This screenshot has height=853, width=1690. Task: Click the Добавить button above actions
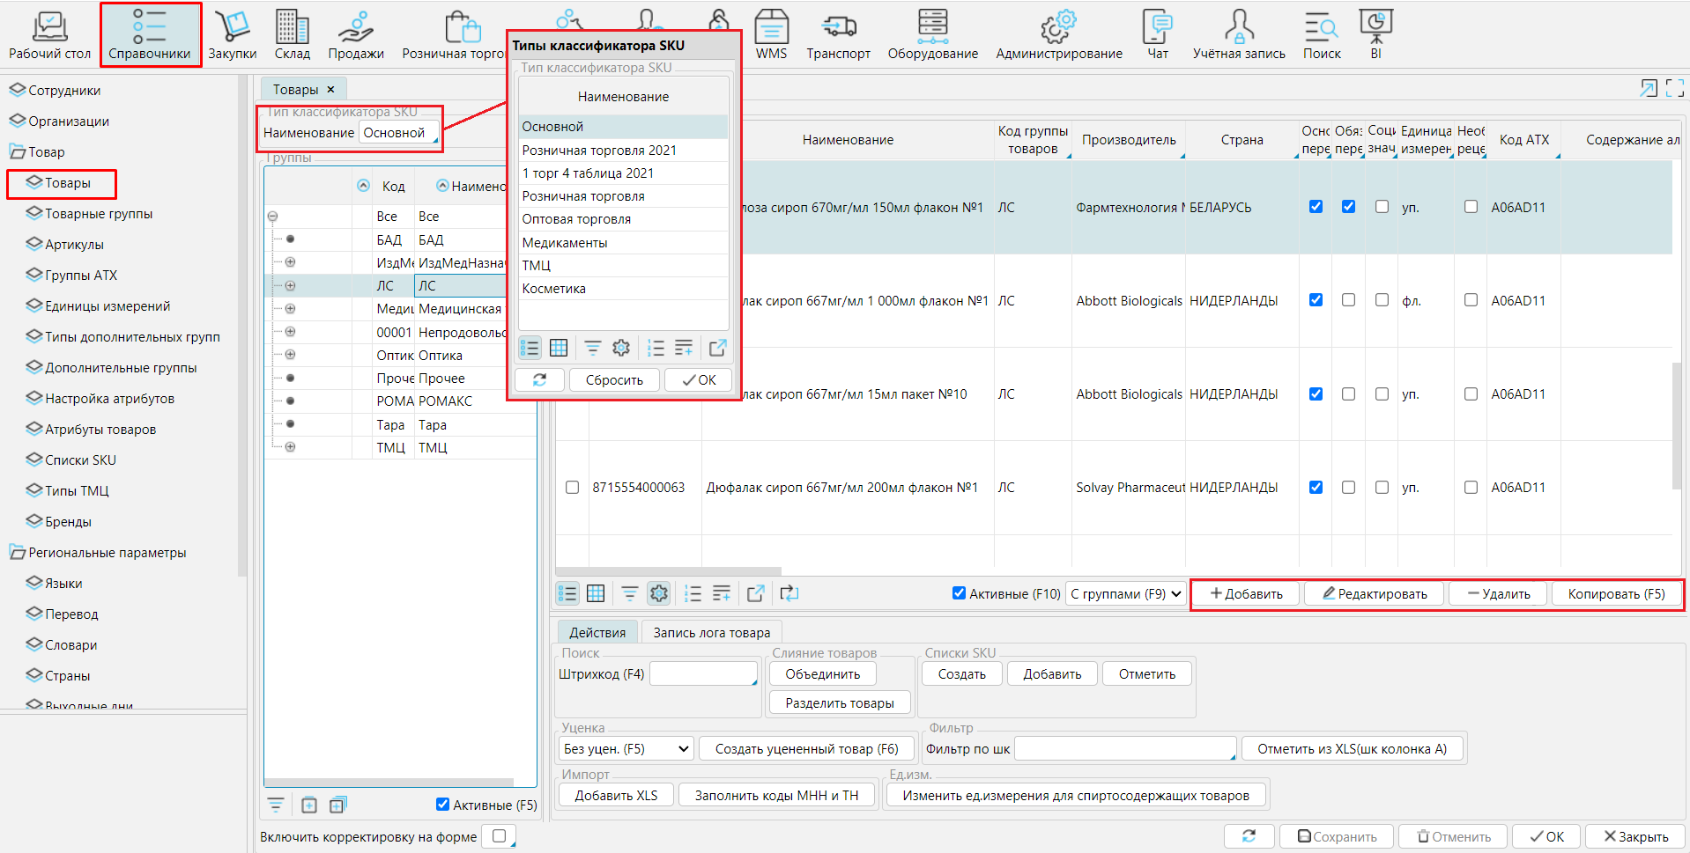click(x=1246, y=594)
